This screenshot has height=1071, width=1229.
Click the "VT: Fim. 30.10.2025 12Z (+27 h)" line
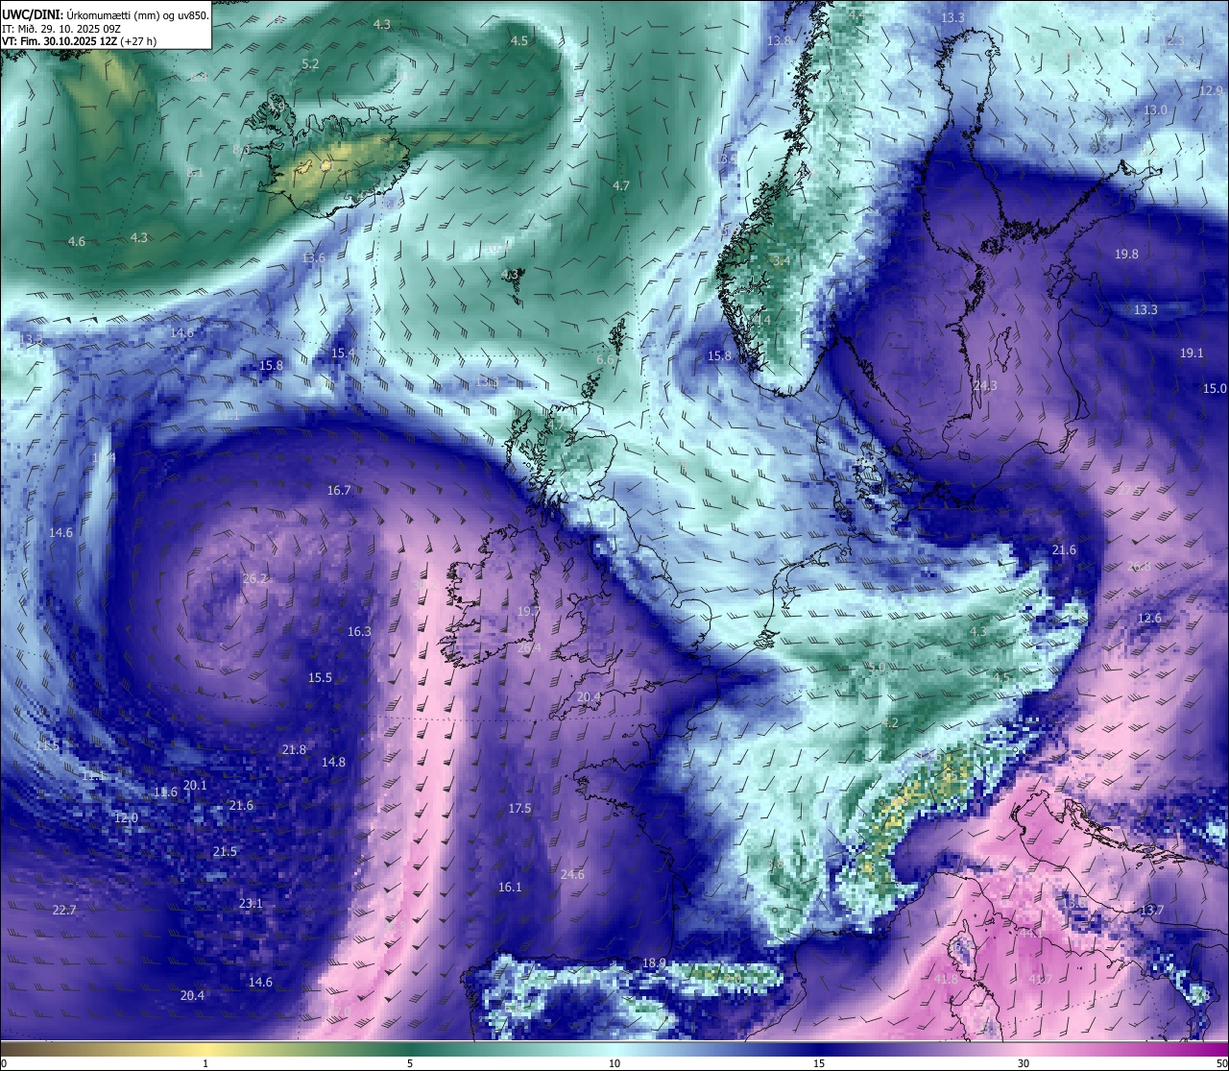click(79, 42)
